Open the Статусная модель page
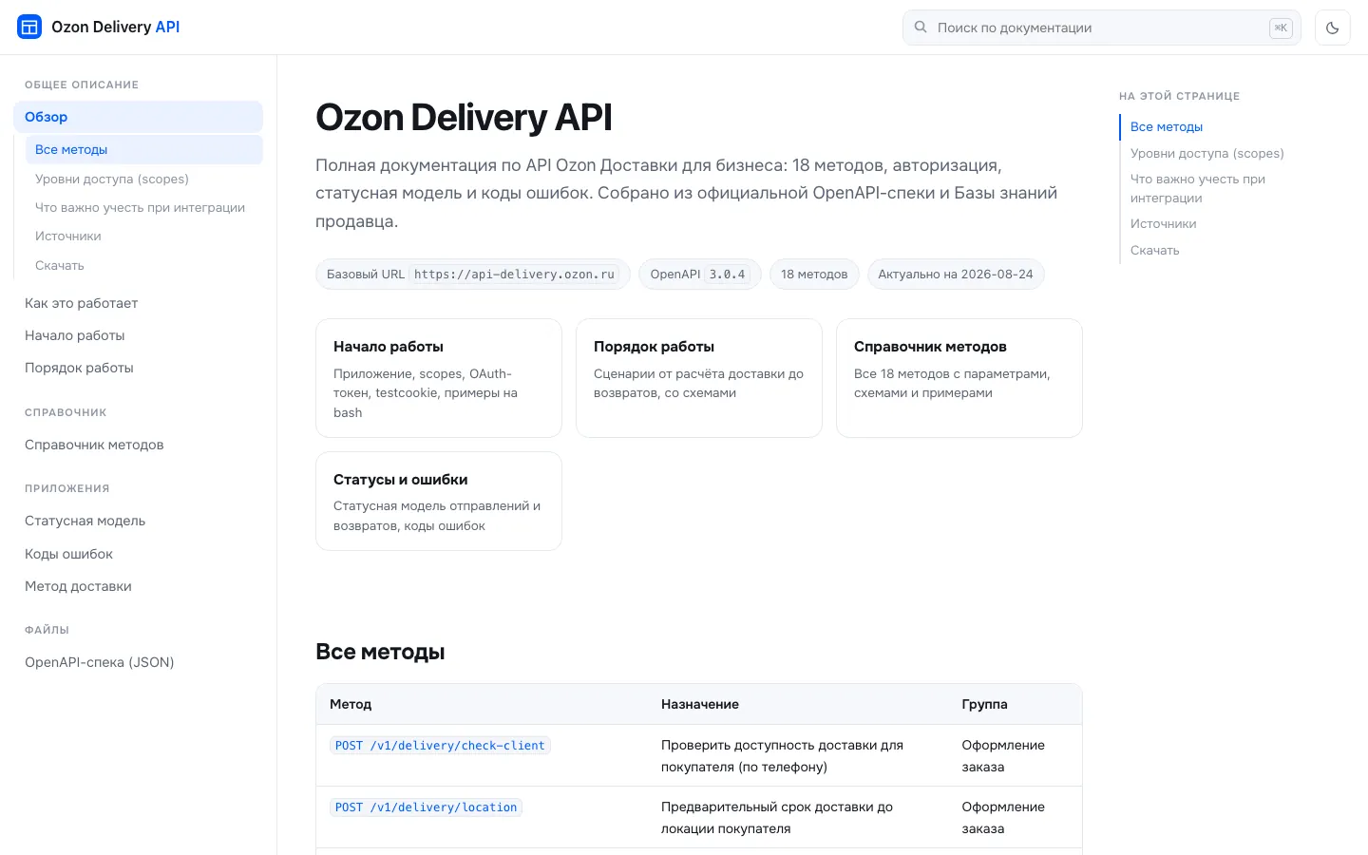The width and height of the screenshot is (1368, 855). [x=85, y=521]
